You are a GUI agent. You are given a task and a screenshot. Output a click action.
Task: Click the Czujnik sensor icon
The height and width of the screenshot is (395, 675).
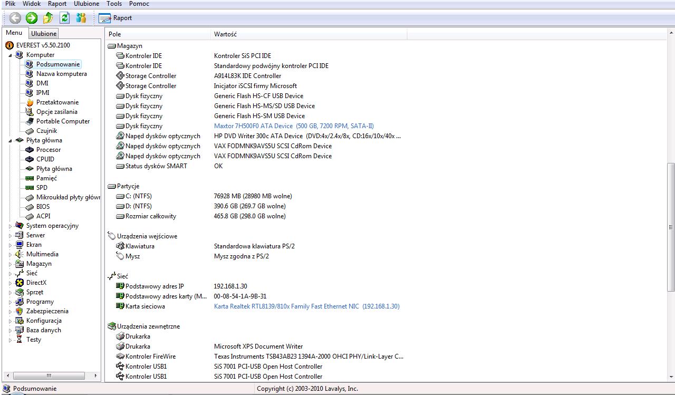[x=30, y=131]
